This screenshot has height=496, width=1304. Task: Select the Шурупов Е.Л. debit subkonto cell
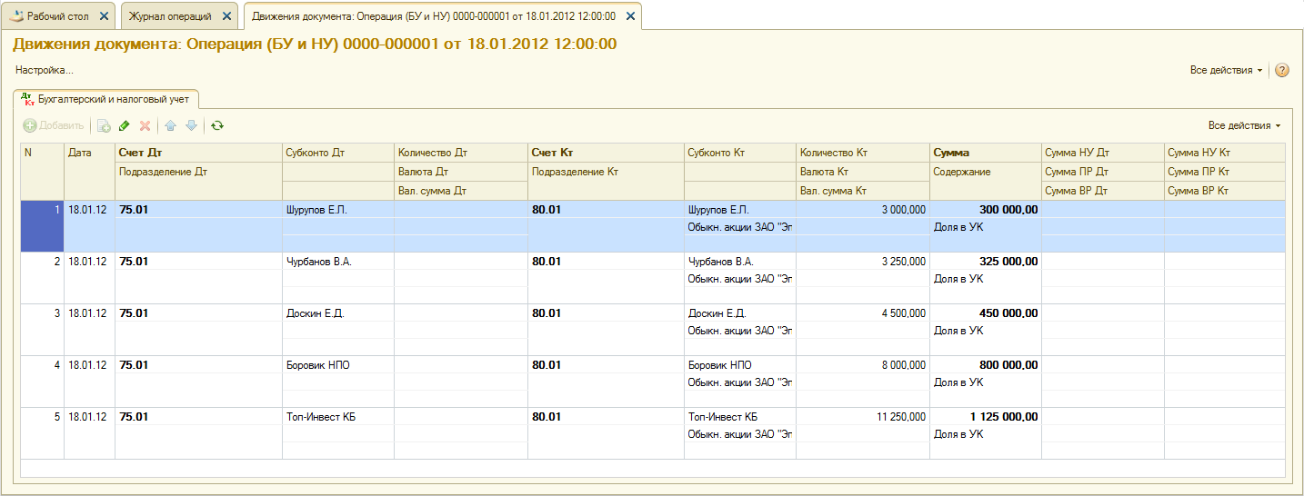[338, 210]
